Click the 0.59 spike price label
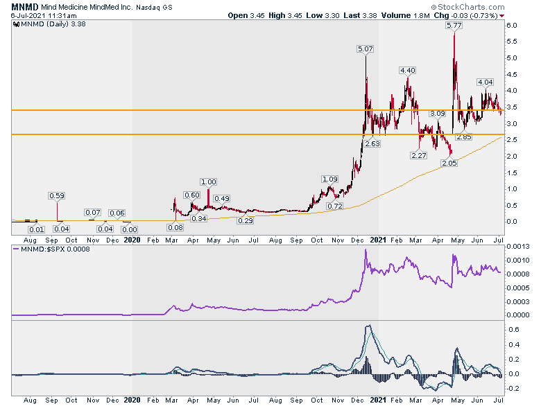This screenshot has height=406, width=541. click(x=57, y=196)
